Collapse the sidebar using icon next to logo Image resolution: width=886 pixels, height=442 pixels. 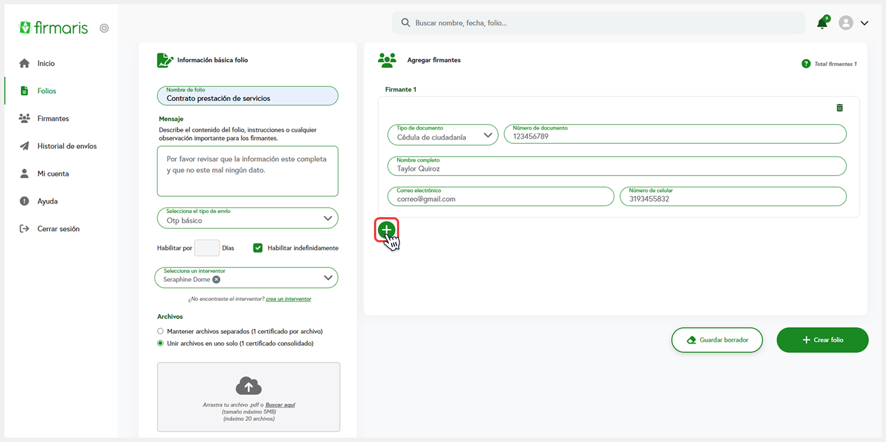tap(104, 28)
